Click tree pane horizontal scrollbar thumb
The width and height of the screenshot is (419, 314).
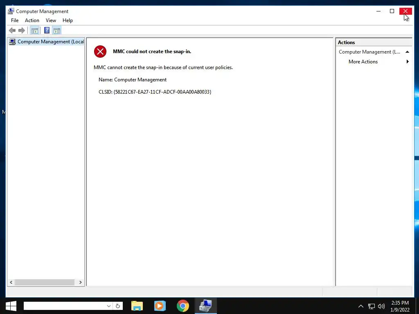[x=44, y=282]
